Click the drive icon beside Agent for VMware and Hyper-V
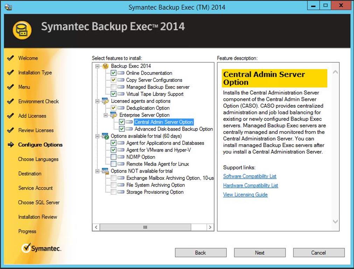The image size is (354, 269). [x=121, y=150]
